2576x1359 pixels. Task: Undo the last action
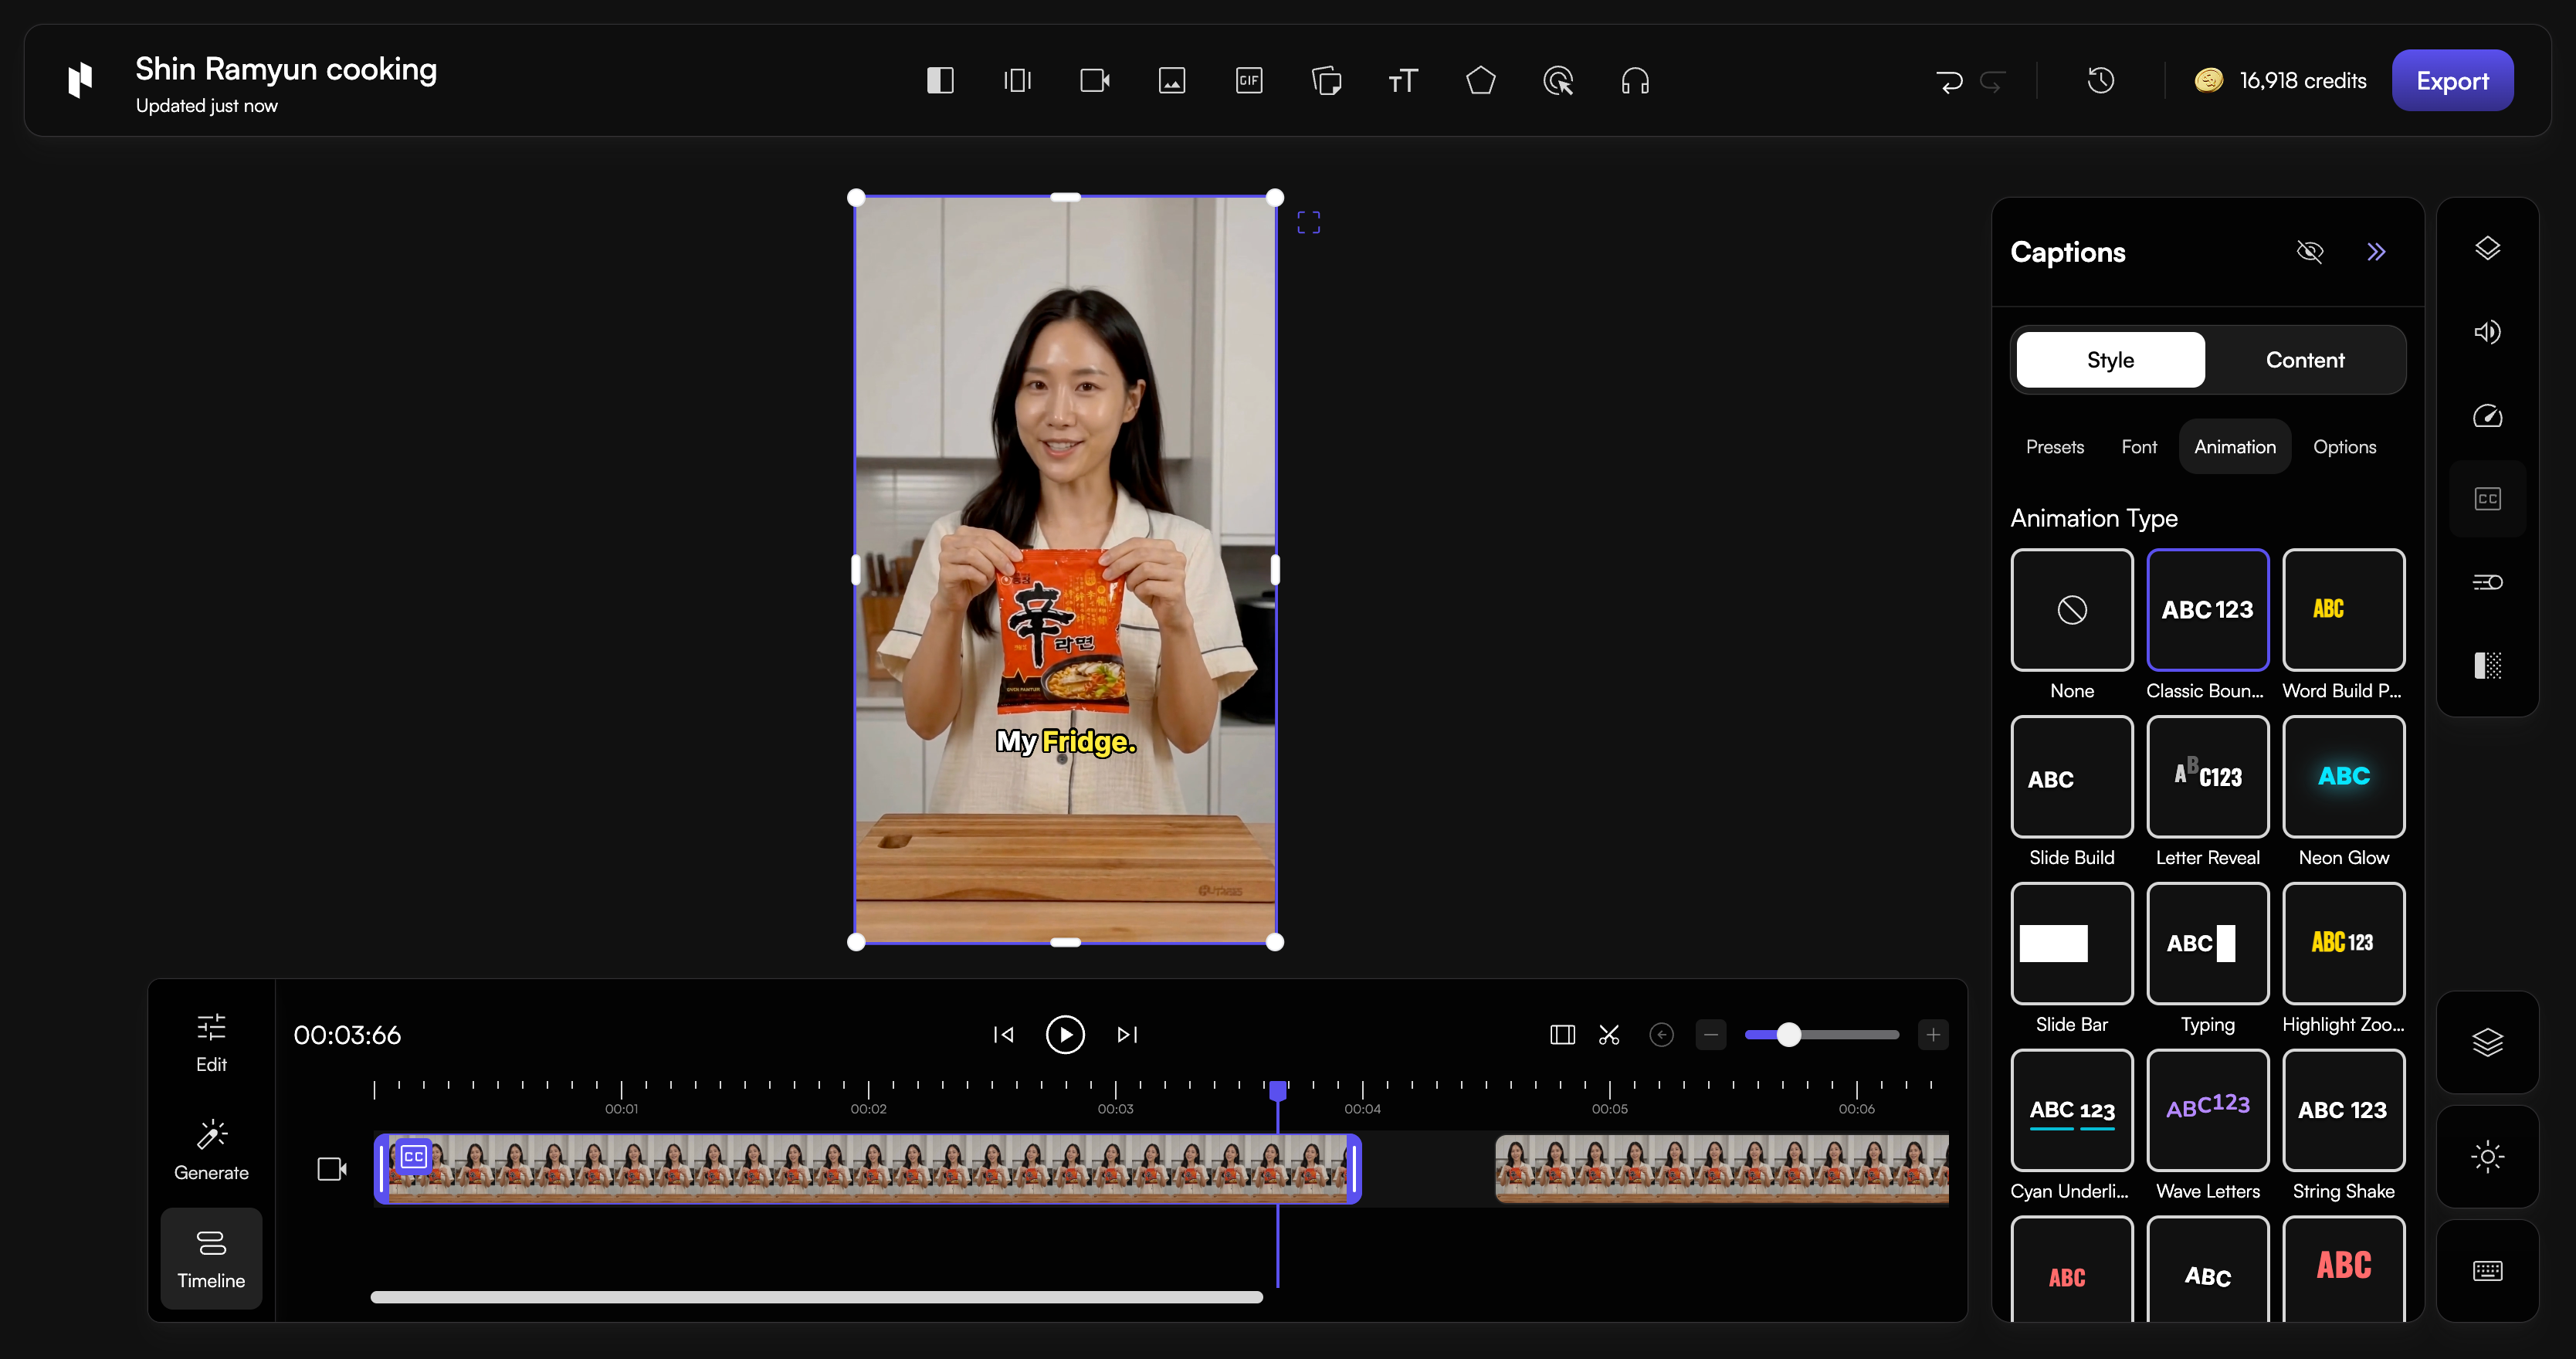1949,81
